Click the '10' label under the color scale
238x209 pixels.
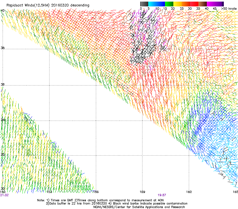[x=157, y=9]
